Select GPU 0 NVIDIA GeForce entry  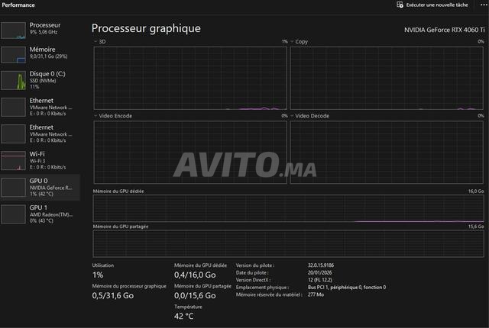[40, 188]
